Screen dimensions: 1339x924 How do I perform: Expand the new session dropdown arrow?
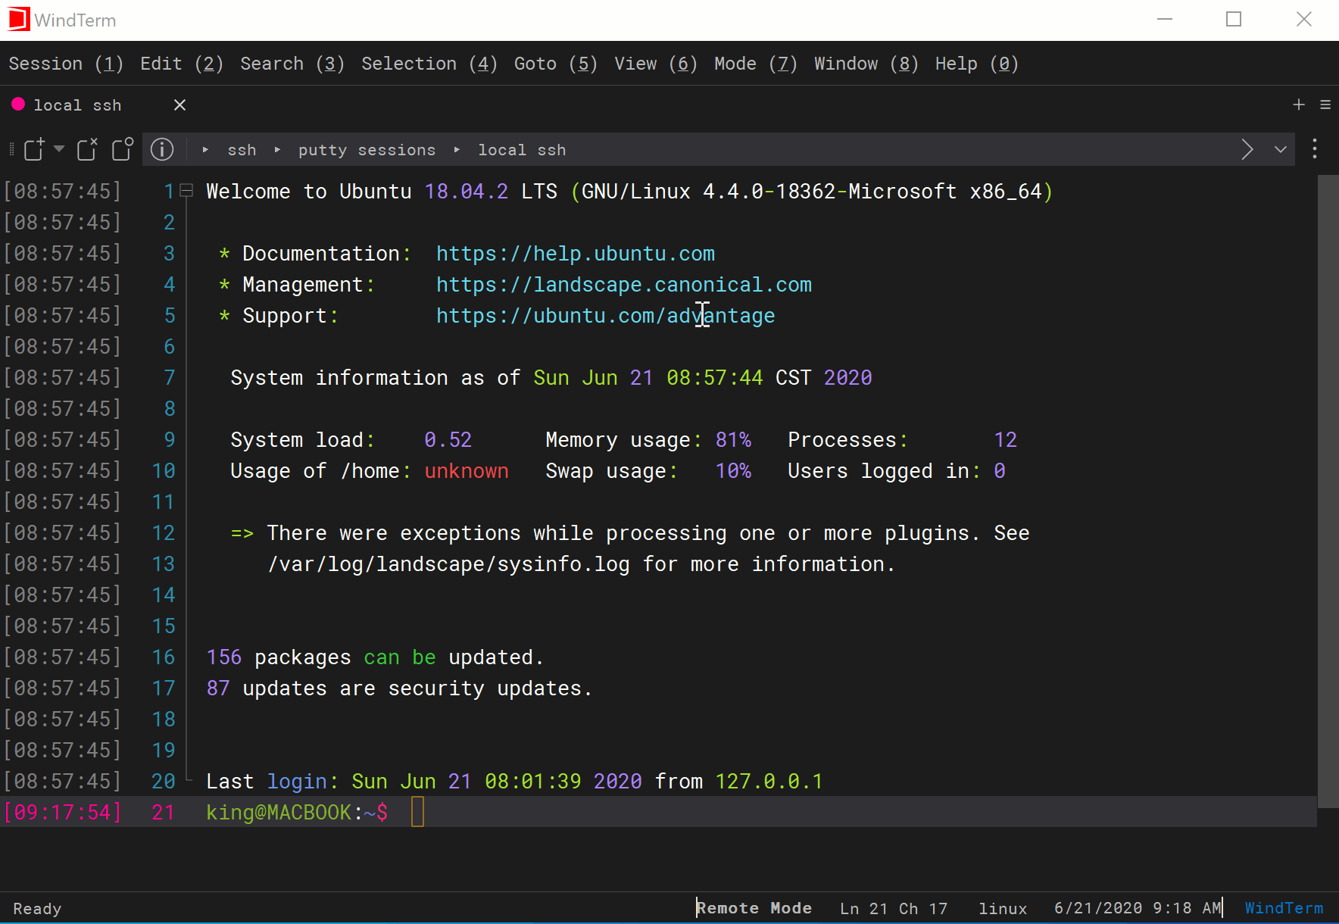click(59, 148)
